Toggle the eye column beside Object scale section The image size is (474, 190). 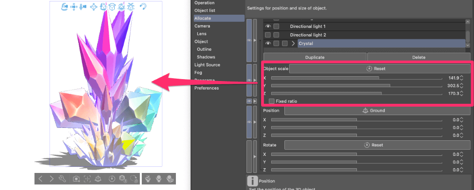249,80
